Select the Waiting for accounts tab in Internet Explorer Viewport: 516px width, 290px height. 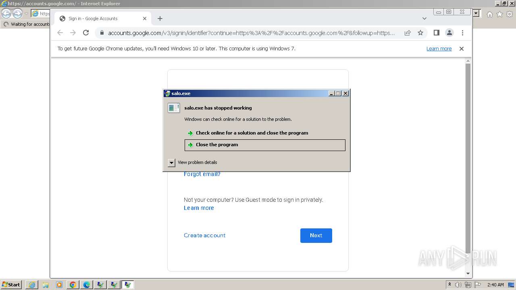pyautogui.click(x=26, y=24)
